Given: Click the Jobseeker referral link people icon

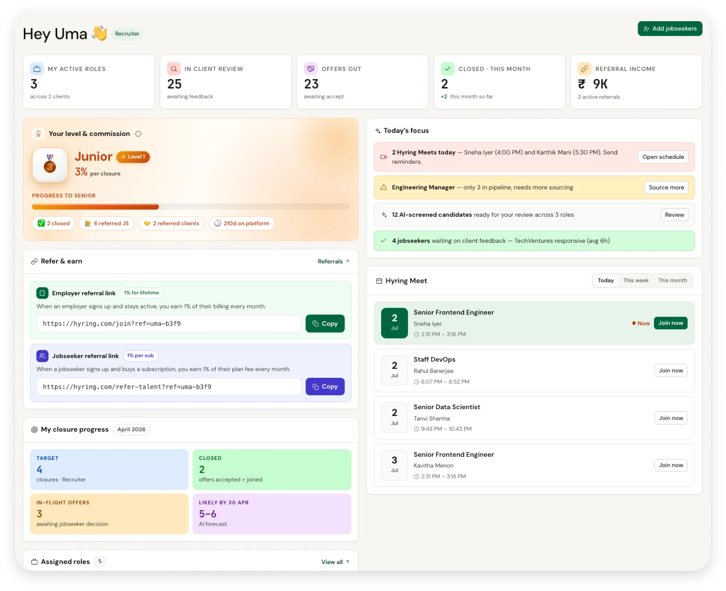Looking at the screenshot, I should [x=42, y=356].
